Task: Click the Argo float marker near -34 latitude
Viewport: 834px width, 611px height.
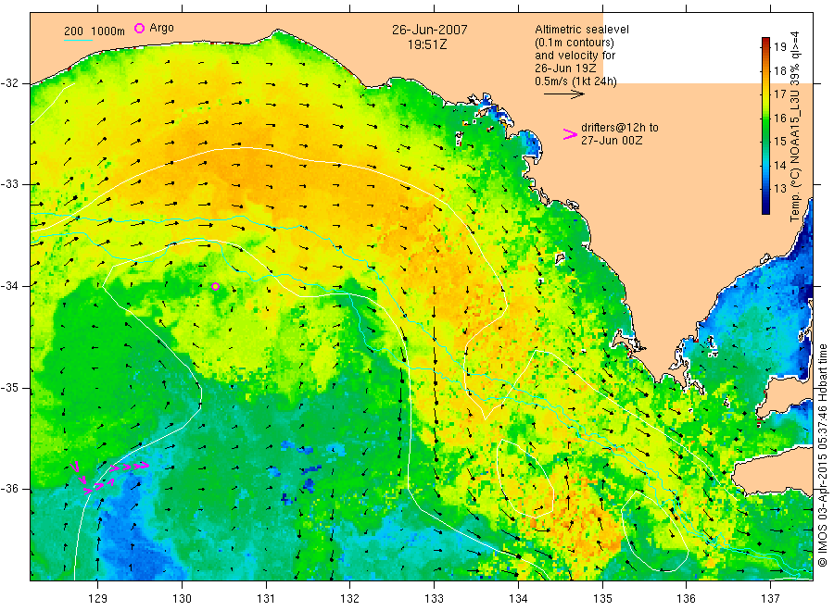Action: point(215,286)
